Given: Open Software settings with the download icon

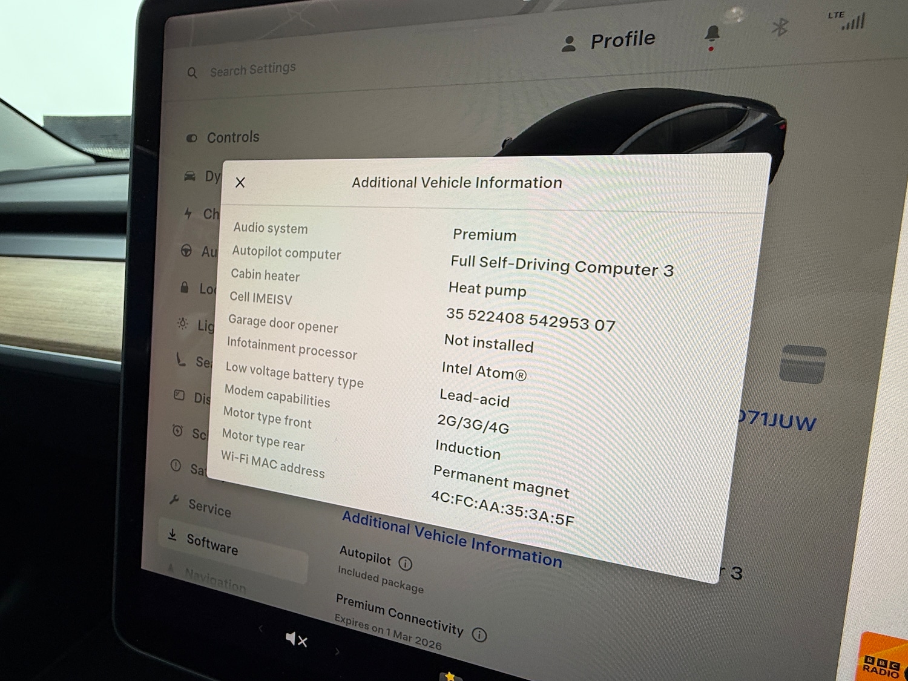Looking at the screenshot, I should point(173,535).
